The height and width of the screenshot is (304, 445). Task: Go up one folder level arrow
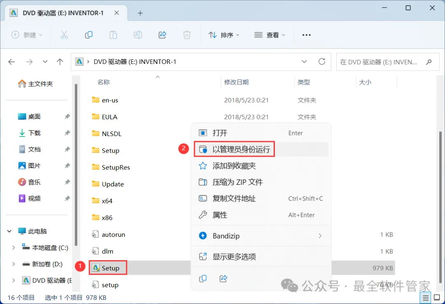(60, 61)
